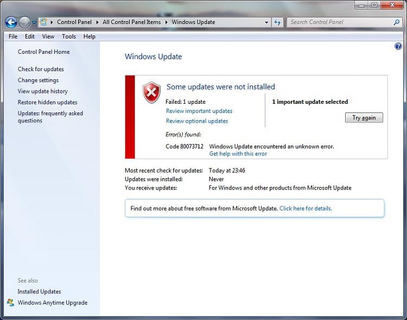Open the address bar history dropdown
The image size is (407, 320).
(x=266, y=23)
